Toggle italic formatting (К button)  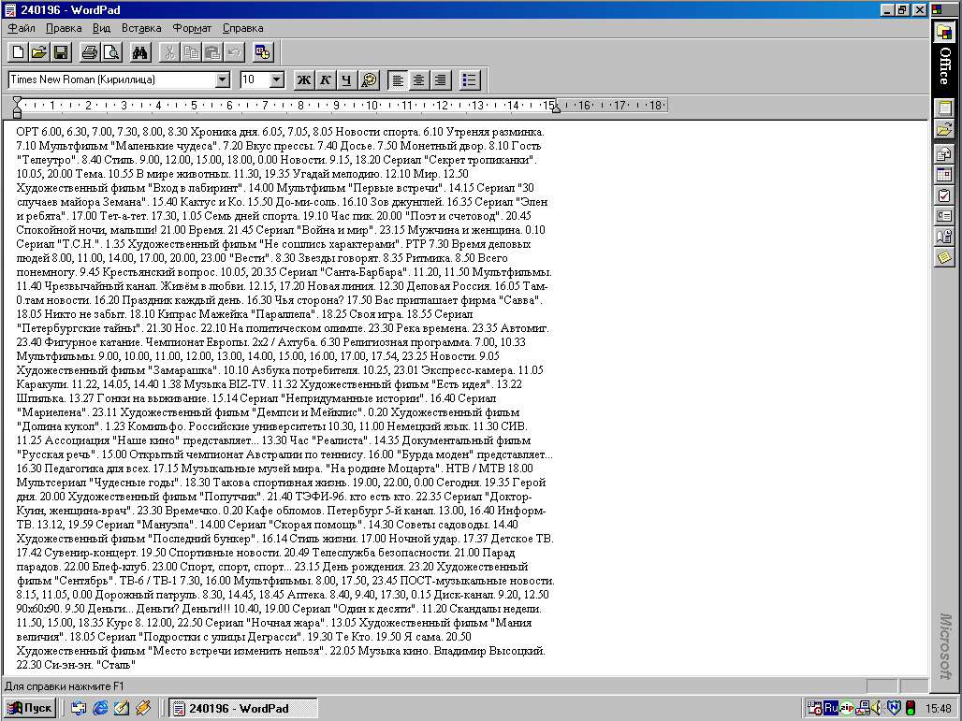pos(325,80)
